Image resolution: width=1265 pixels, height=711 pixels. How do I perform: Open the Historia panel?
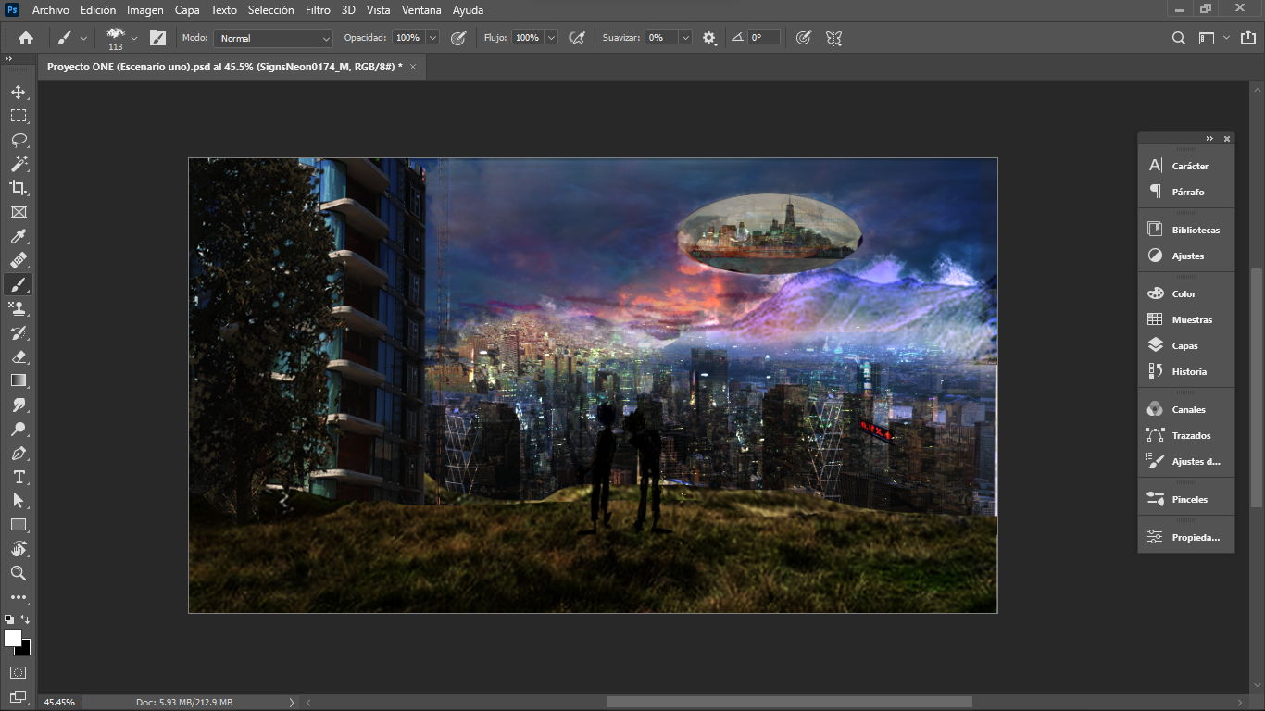[x=1188, y=371]
